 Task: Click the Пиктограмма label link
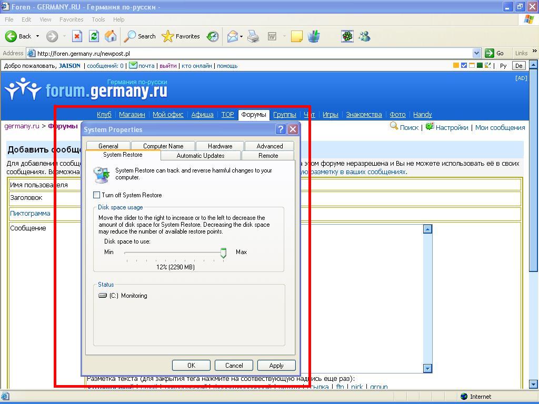[x=30, y=214]
